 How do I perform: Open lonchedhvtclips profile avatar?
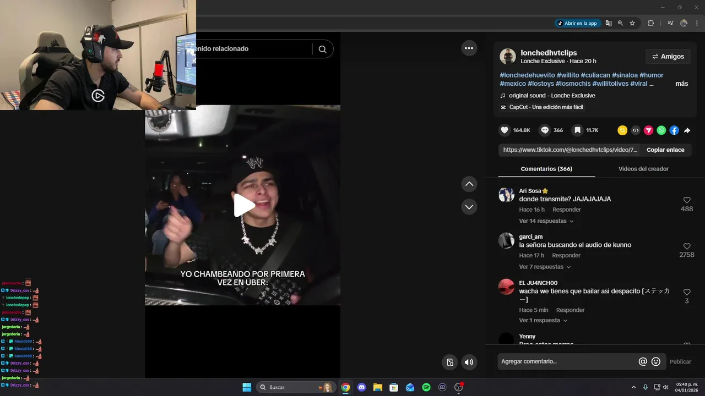click(508, 56)
